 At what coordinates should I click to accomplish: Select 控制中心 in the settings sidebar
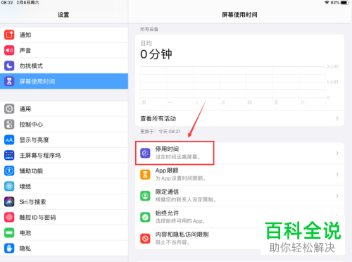(x=64, y=125)
